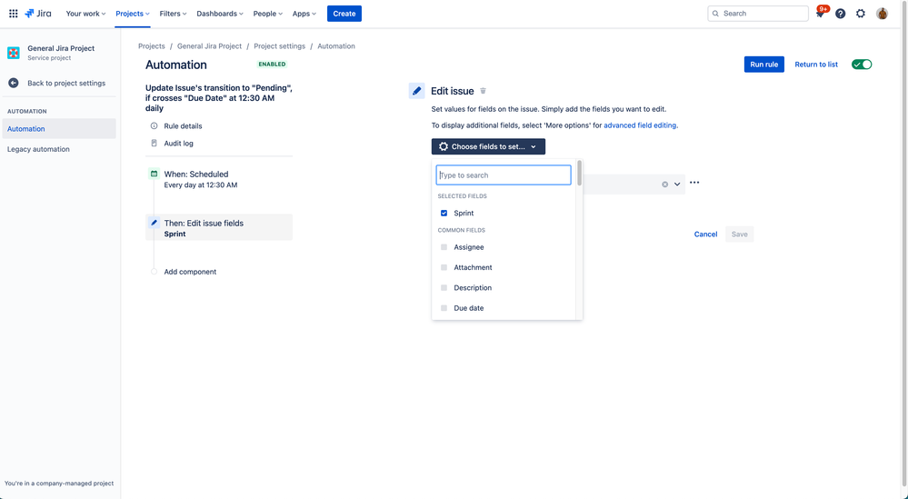
Task: Click the Cancel button
Action: pos(705,234)
